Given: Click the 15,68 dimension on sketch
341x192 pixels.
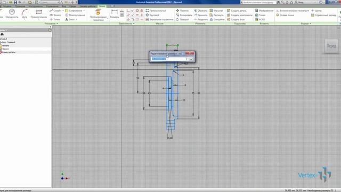Looking at the screenshot, I should (170, 138).
